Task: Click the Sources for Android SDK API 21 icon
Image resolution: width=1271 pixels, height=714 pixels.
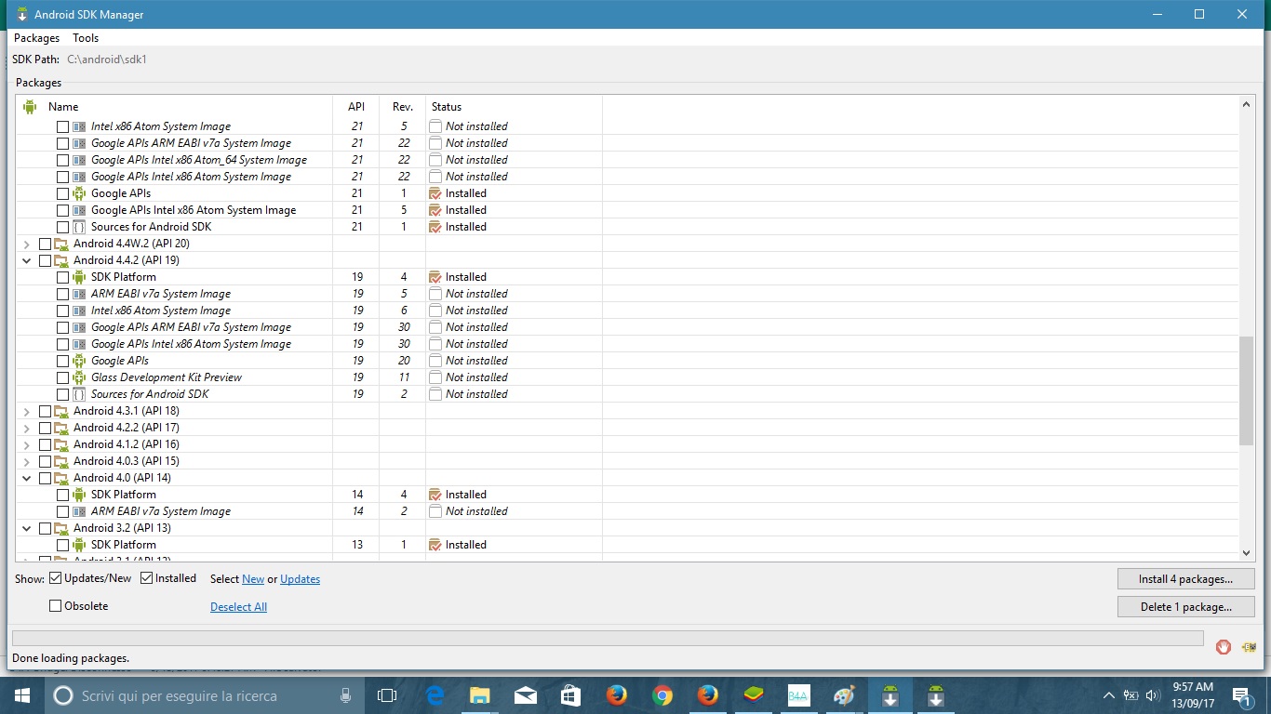Action: pyautogui.click(x=79, y=227)
